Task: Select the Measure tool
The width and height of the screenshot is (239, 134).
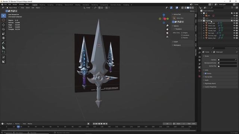Action: 3,48
